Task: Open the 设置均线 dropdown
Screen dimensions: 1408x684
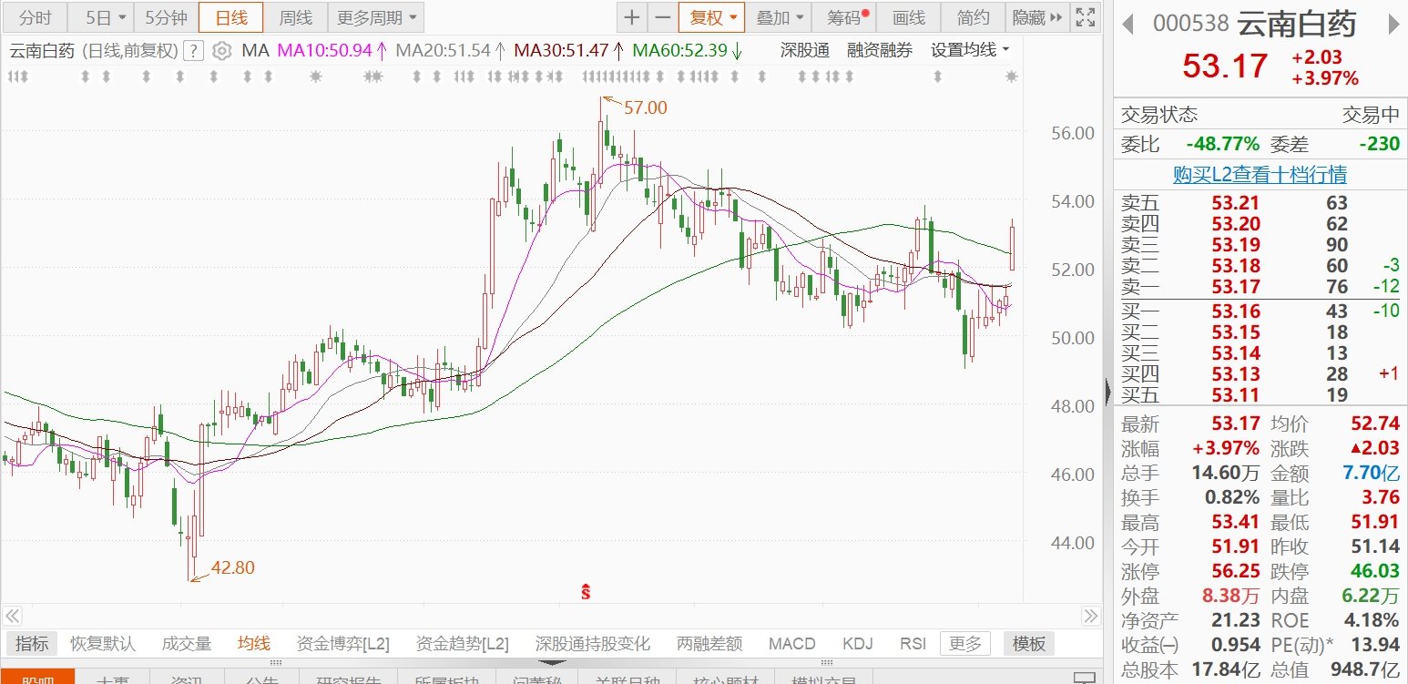Action: pos(971,51)
